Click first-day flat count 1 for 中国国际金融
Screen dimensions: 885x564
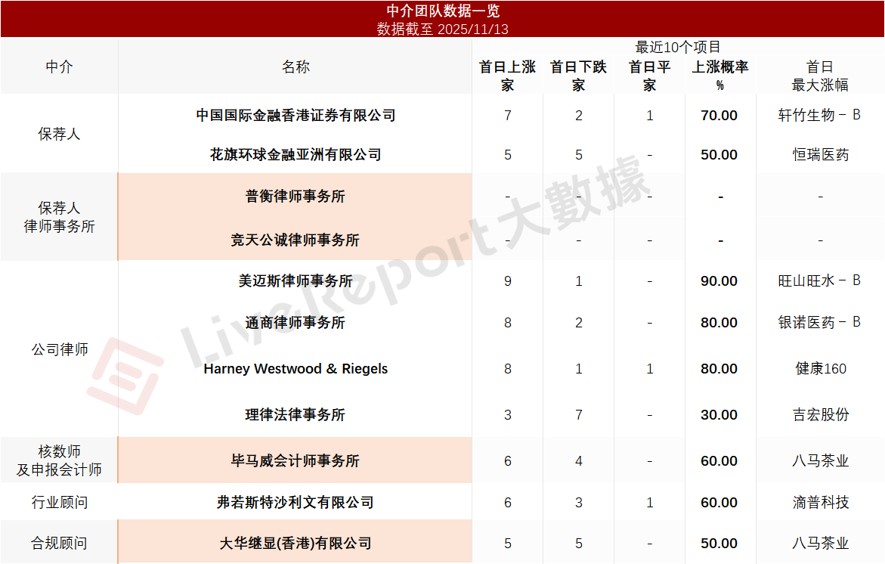pos(650,115)
